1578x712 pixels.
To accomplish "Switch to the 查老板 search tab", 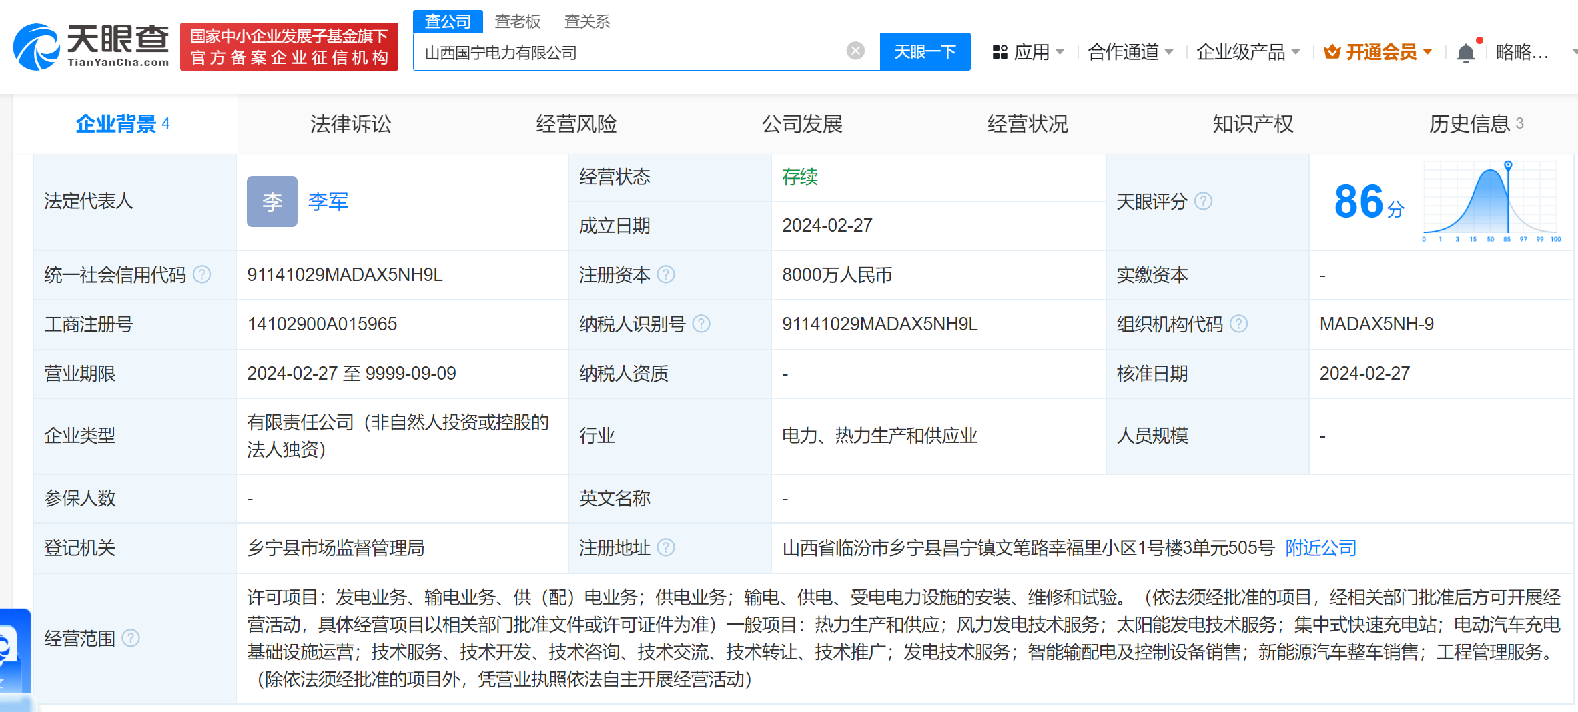I will tap(517, 21).
